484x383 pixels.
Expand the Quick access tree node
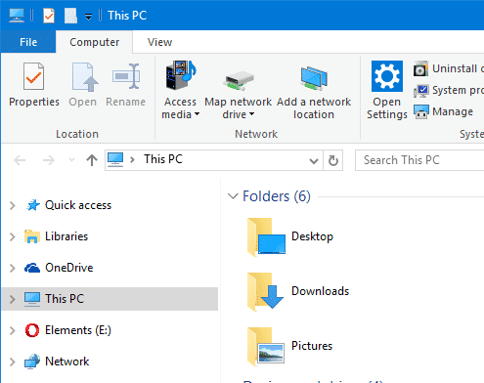(x=13, y=205)
